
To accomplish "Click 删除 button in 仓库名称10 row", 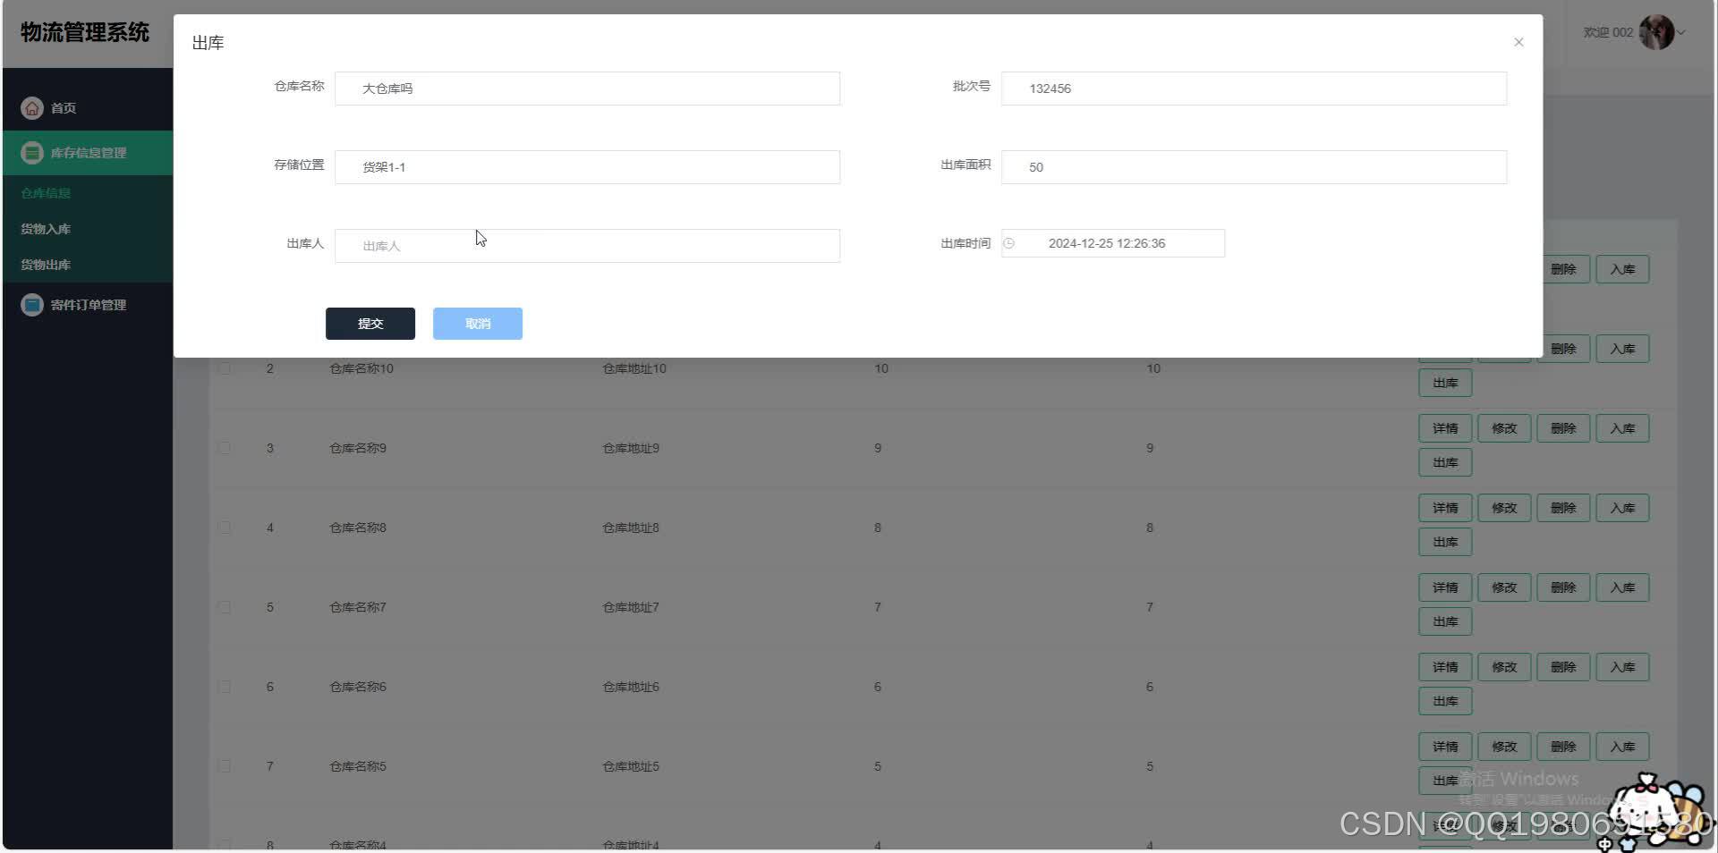I will (1566, 349).
